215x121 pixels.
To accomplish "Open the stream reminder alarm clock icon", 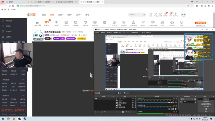I will tap(76, 22).
